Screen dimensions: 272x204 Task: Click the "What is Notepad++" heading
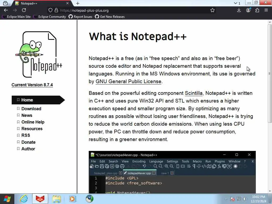tap(138, 37)
